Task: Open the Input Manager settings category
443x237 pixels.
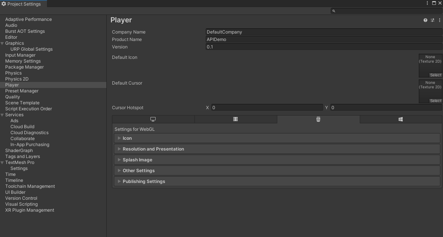Action: coord(20,55)
